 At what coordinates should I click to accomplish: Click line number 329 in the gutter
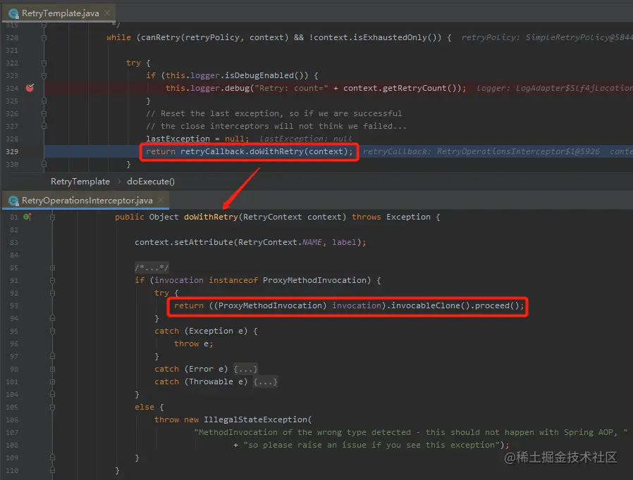(12, 151)
